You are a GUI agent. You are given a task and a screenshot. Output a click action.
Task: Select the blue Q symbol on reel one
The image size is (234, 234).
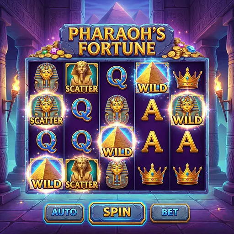click(x=47, y=142)
